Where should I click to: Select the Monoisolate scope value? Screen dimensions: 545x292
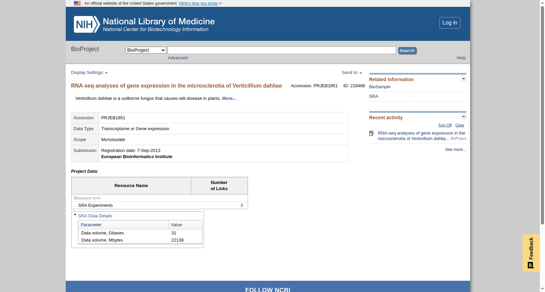[113, 140]
